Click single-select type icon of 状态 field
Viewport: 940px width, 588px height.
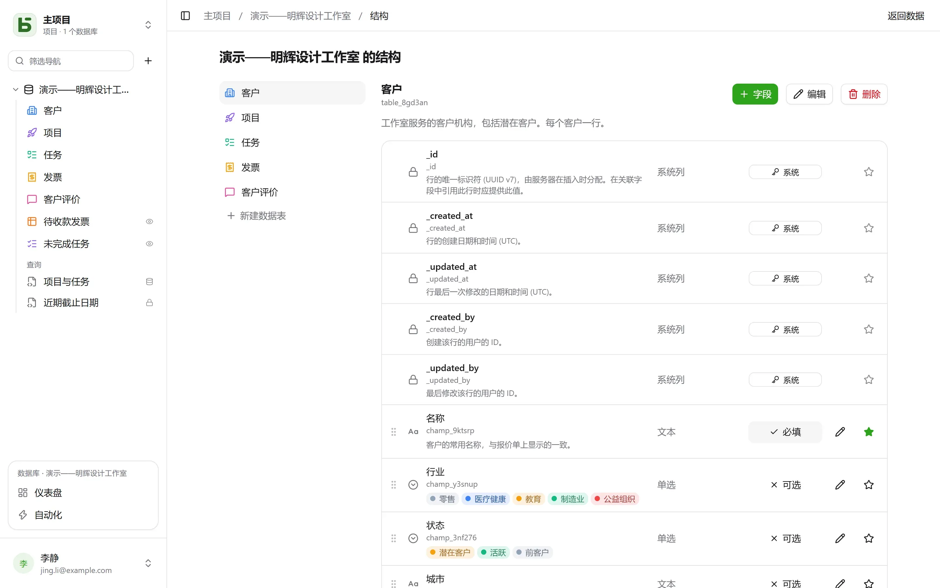click(413, 538)
